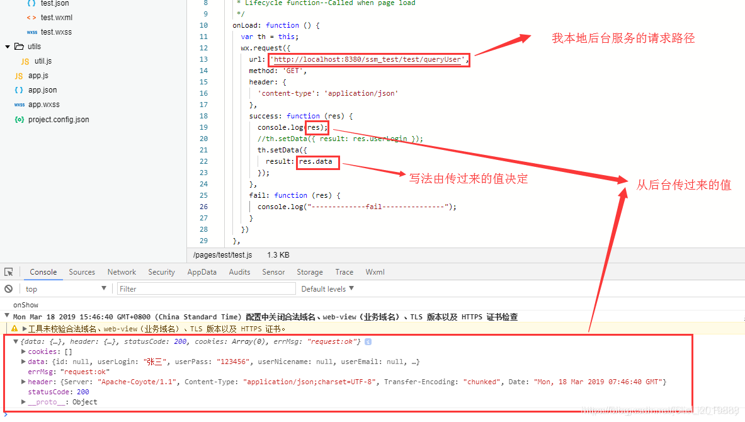745x422 pixels.
Task: Click the blue info badge on the object
Action: point(368,341)
